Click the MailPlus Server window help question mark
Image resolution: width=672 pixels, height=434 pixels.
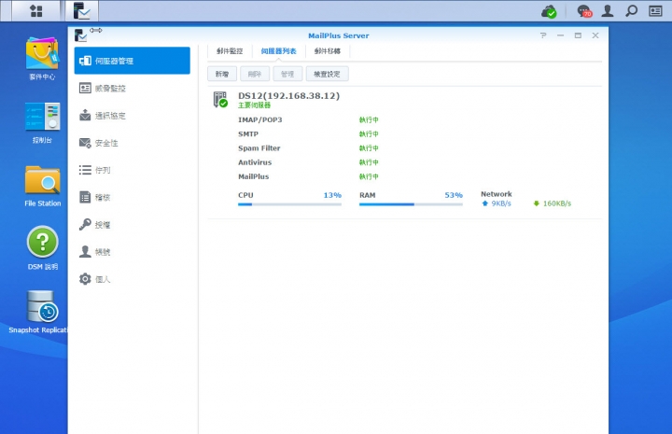pyautogui.click(x=543, y=35)
